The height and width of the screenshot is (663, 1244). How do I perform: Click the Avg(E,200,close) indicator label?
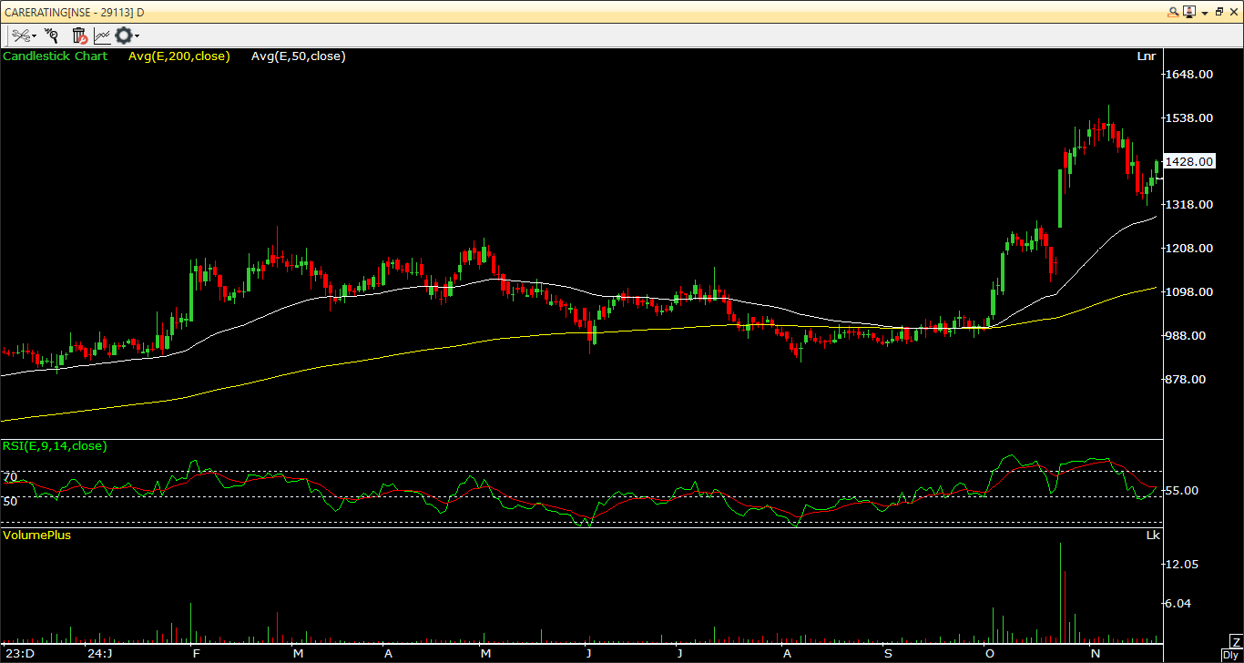179,56
